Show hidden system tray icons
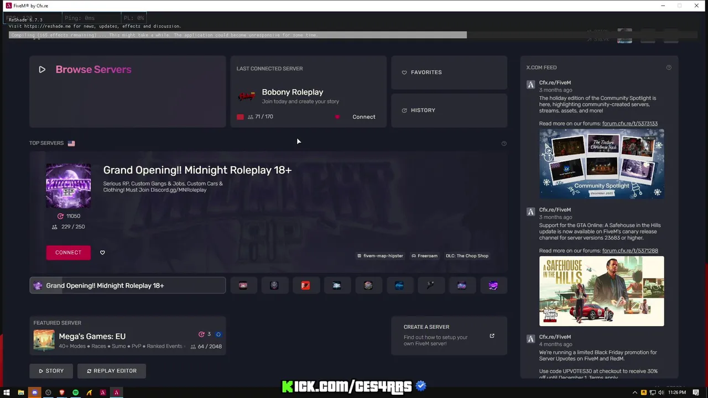This screenshot has width=708, height=398. tap(635, 392)
